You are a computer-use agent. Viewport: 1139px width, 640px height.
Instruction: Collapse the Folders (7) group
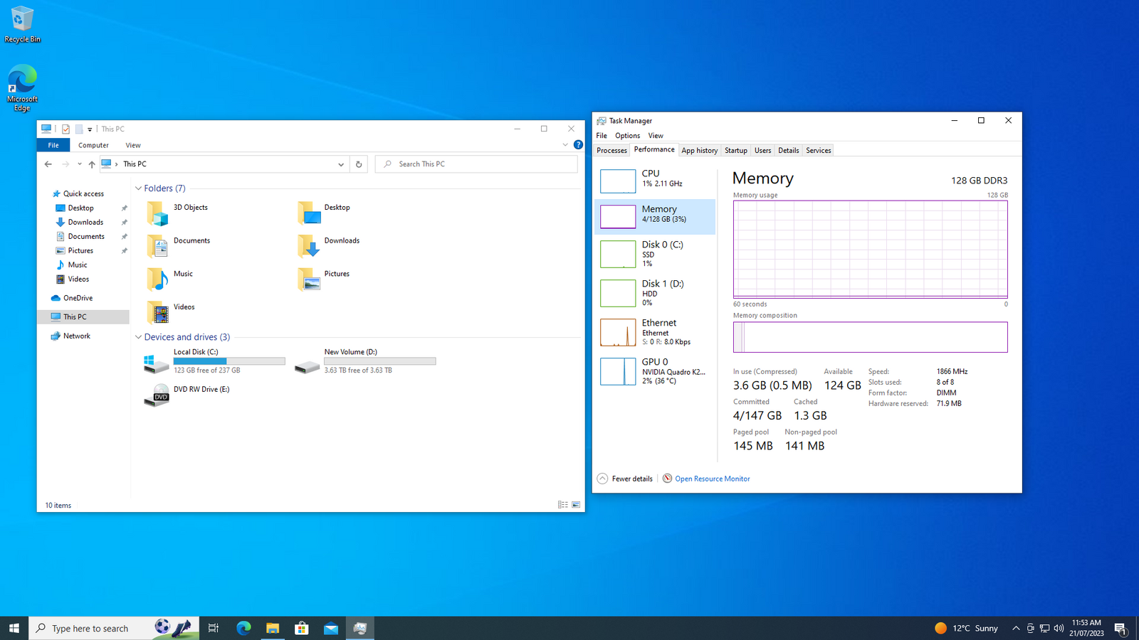pos(138,188)
